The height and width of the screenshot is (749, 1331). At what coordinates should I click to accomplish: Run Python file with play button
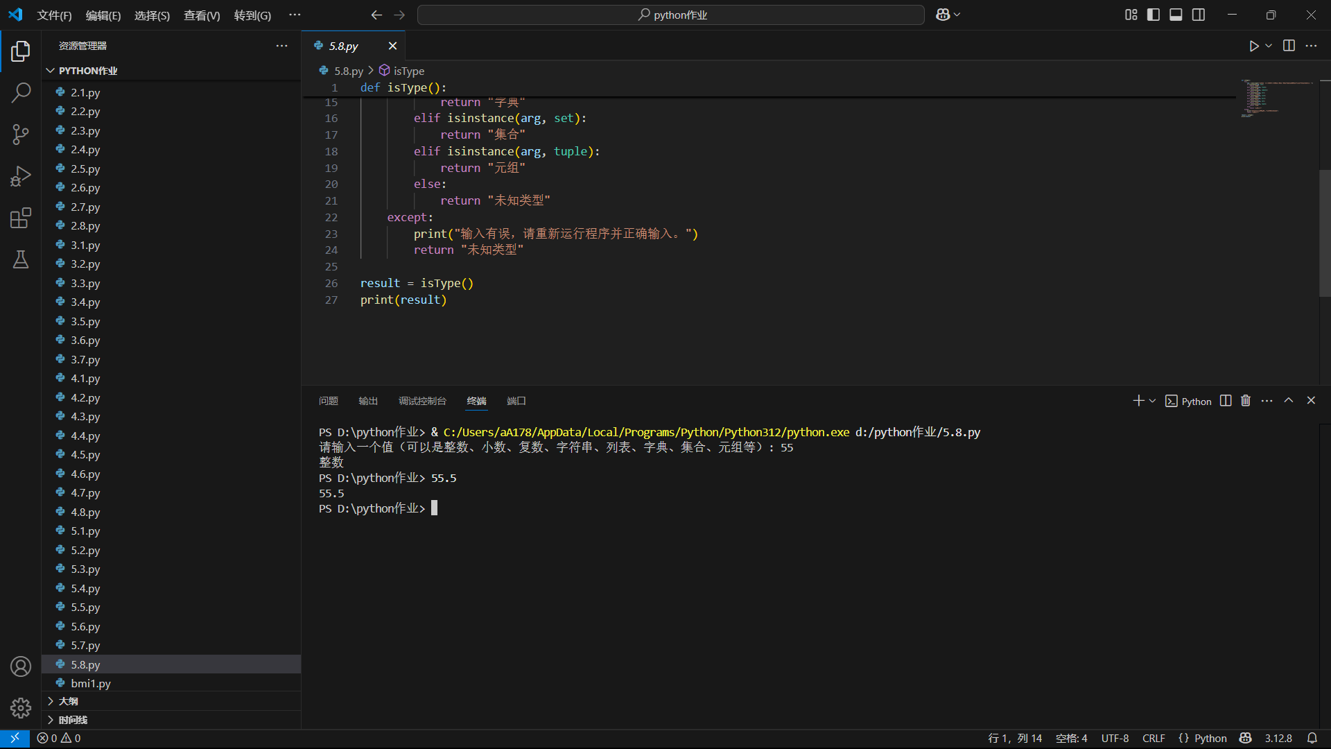pyautogui.click(x=1253, y=46)
